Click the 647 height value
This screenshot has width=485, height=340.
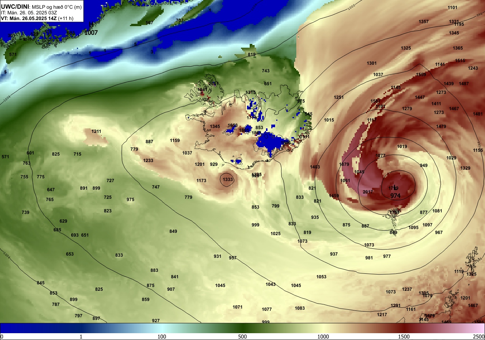point(51,190)
